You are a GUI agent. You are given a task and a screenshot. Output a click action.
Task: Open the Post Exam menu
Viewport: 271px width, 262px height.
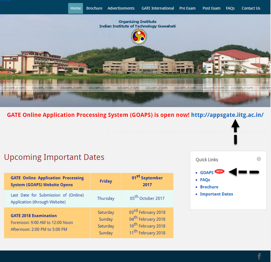click(x=211, y=8)
